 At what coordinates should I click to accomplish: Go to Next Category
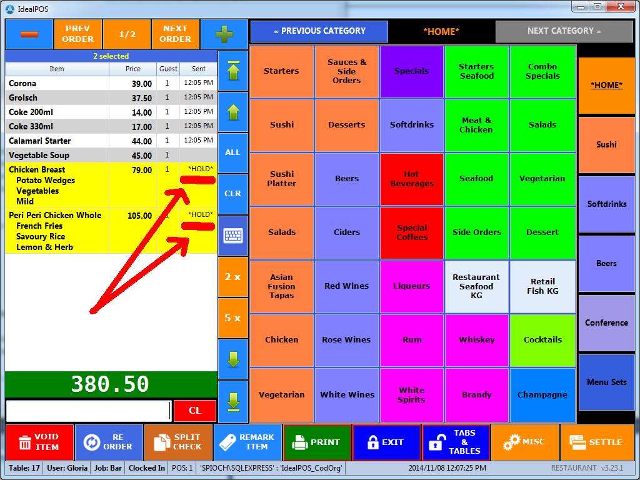point(564,31)
